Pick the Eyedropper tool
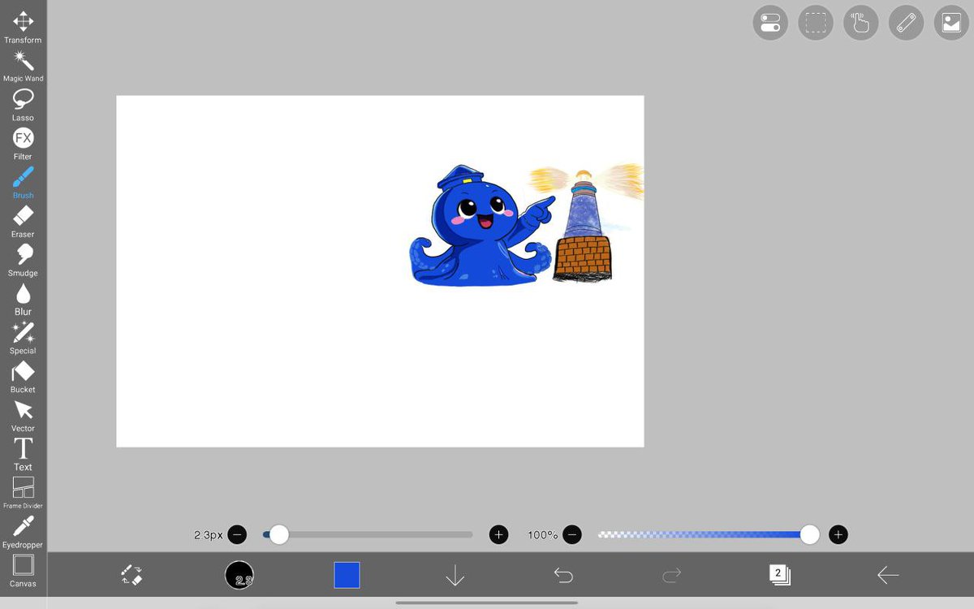Screen dimensions: 974x609 pyautogui.click(x=23, y=532)
